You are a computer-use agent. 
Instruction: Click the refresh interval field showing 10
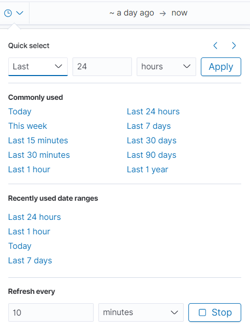point(51,312)
